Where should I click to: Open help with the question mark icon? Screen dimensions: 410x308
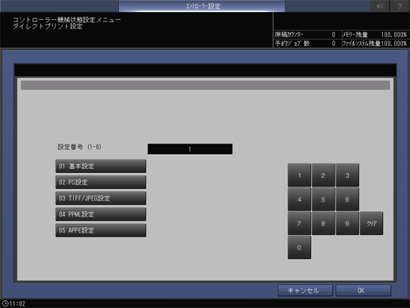click(x=400, y=6)
